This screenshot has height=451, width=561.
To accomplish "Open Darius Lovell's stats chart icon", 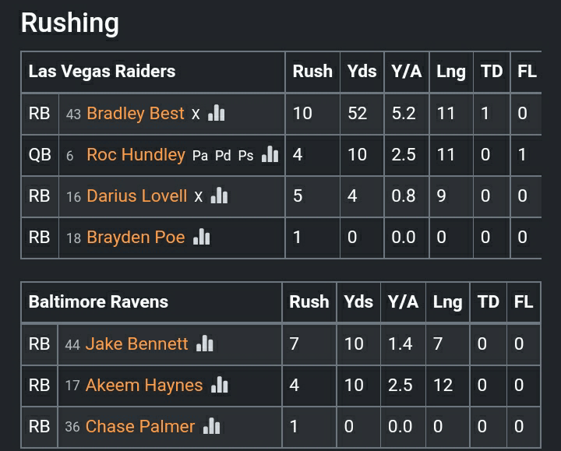I will point(220,196).
